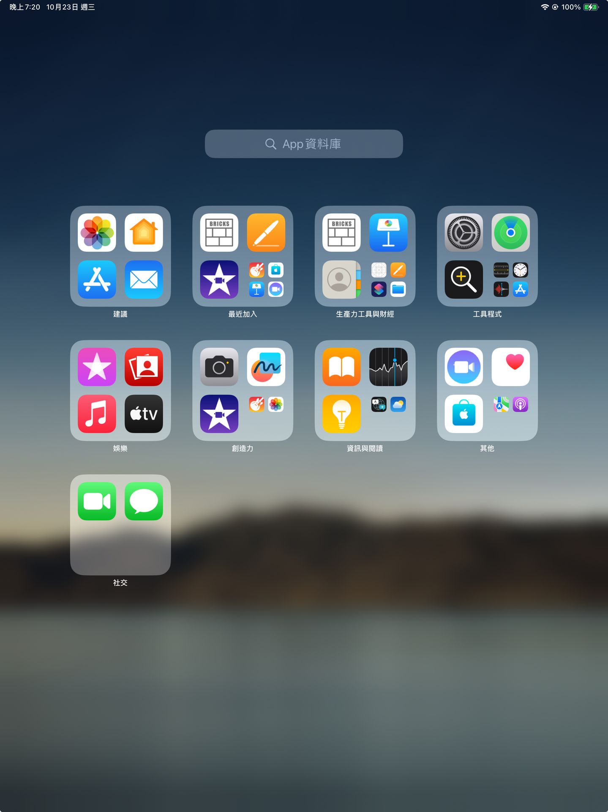Viewport: 608px width, 812px height.
Task: Select the 生產力工具與財經 category label
Action: pyautogui.click(x=365, y=314)
